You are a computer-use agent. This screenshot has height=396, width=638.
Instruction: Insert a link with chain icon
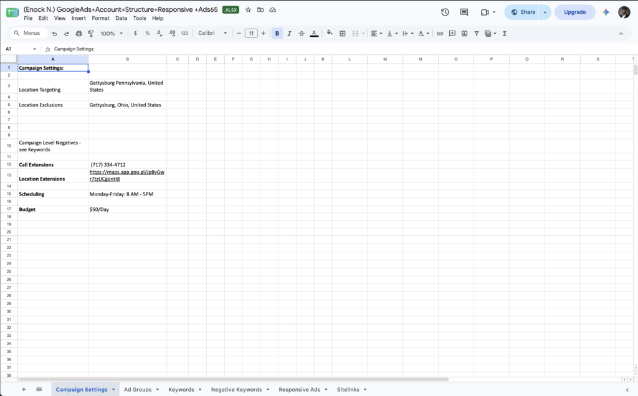point(440,34)
